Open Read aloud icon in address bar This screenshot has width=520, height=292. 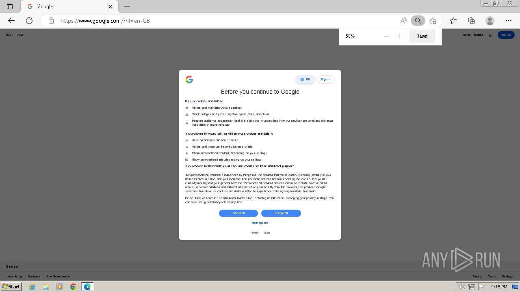pyautogui.click(x=403, y=21)
